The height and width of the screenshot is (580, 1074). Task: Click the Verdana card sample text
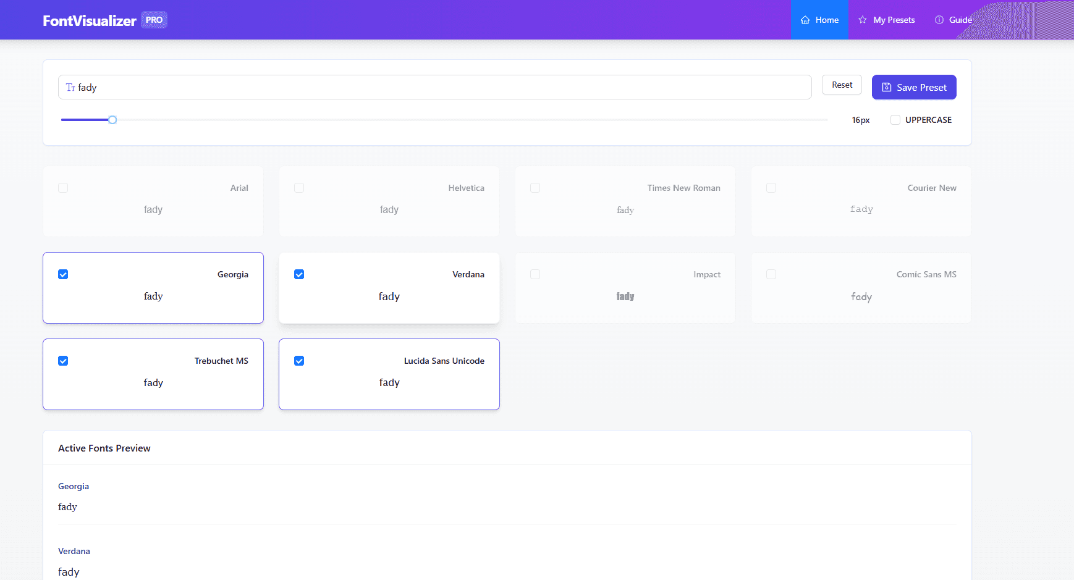pos(389,296)
